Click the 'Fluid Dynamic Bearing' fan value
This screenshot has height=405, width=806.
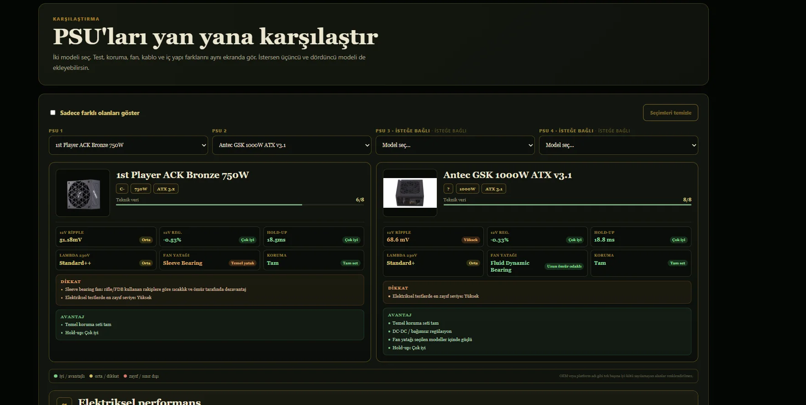point(510,266)
